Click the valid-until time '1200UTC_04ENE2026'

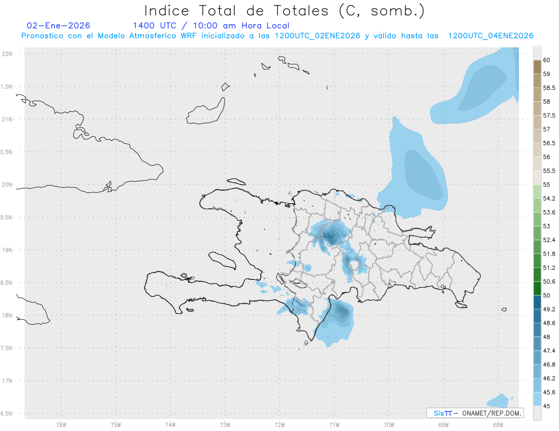pyautogui.click(x=491, y=36)
